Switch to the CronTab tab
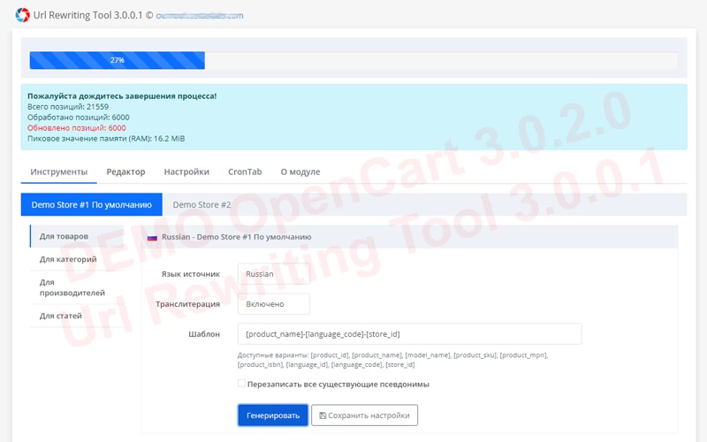The height and width of the screenshot is (442, 707). (x=245, y=171)
